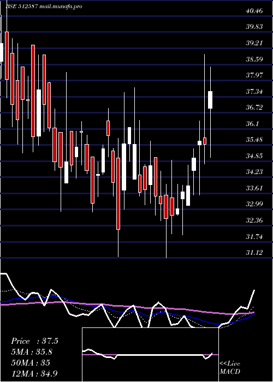Click the 36.72 price axis label
The height and width of the screenshot is (382, 273).
click(254, 108)
